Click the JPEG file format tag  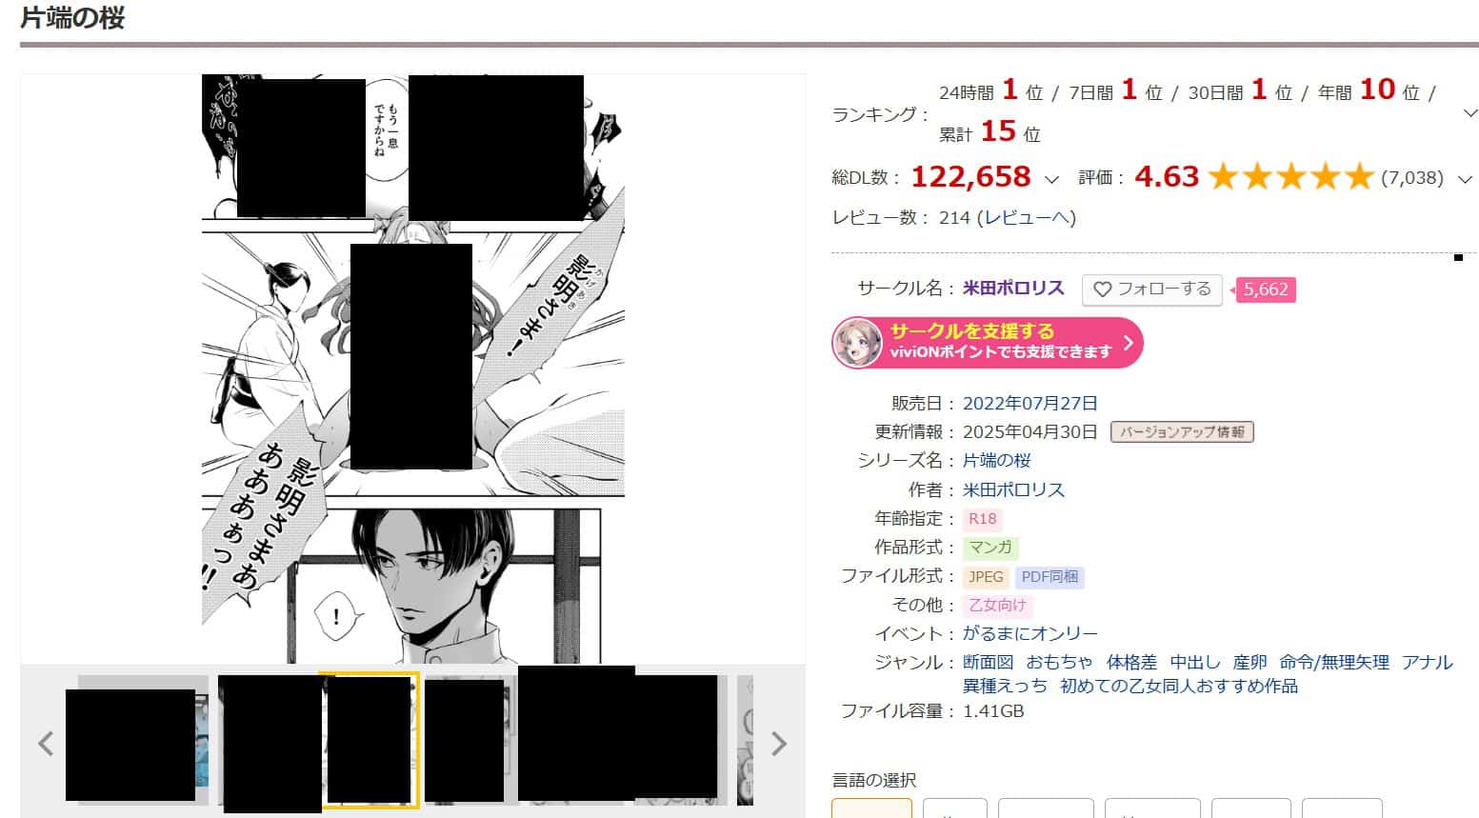tap(986, 577)
